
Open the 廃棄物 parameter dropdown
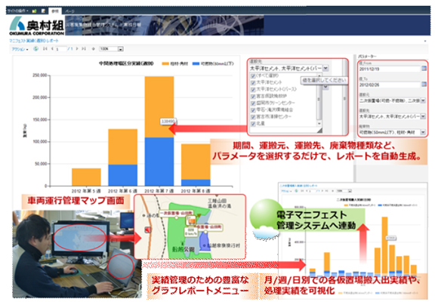pyautogui.click(x=423, y=132)
